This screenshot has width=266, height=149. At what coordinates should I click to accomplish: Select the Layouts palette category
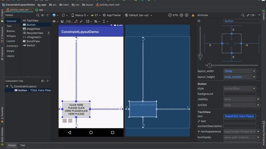pos(11,41)
